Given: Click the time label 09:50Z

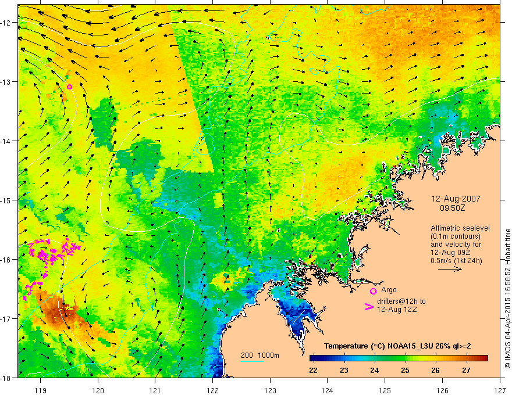Looking at the screenshot, I should (x=452, y=207).
